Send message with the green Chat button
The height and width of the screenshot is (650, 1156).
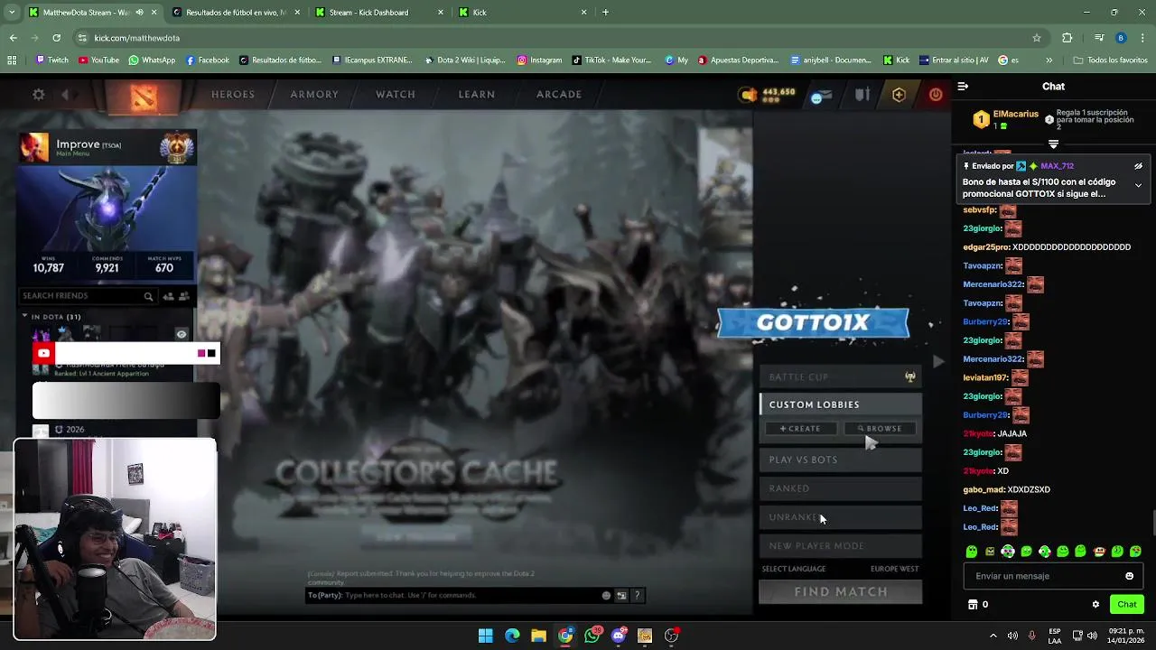1127,605
